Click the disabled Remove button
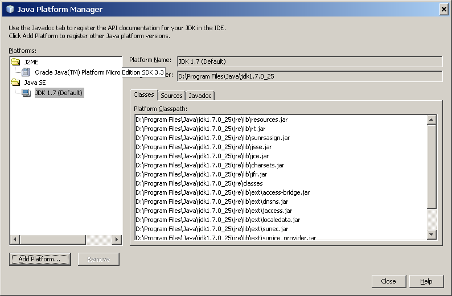 [98, 259]
